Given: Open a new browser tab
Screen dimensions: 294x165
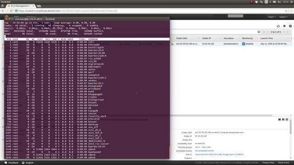Looking at the screenshot, I should [x=39, y=6].
